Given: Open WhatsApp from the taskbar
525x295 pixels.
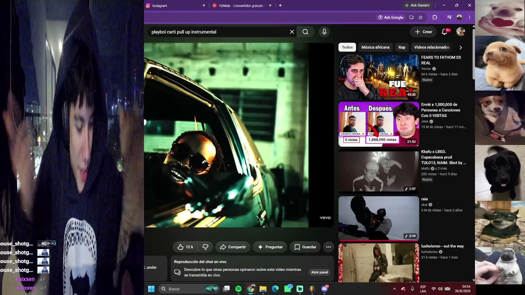Looking at the screenshot, I should click(x=288, y=289).
